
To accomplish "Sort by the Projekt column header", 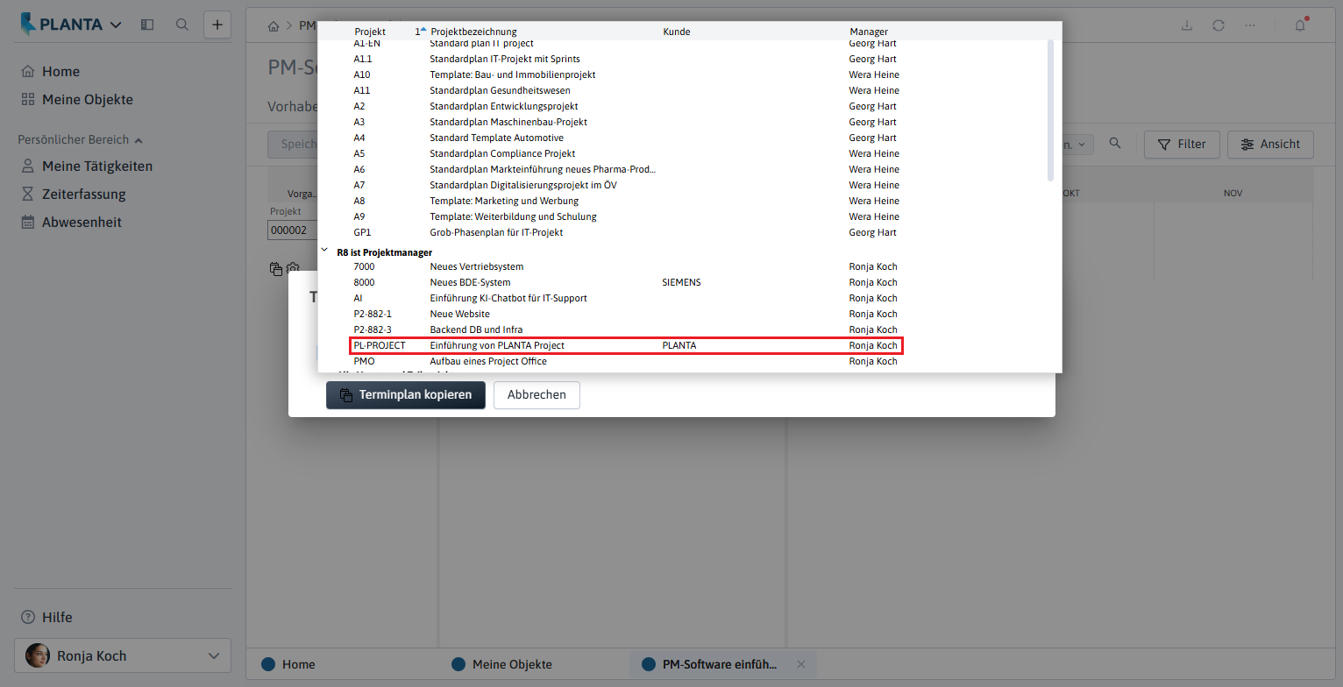I will (x=370, y=32).
